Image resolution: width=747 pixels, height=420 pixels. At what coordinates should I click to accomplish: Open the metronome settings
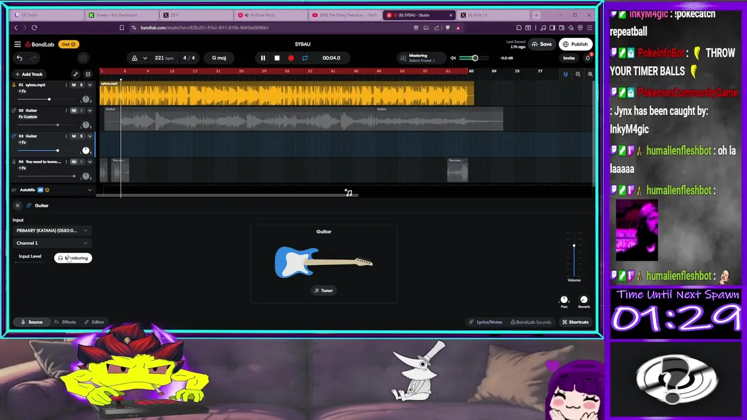[134, 58]
